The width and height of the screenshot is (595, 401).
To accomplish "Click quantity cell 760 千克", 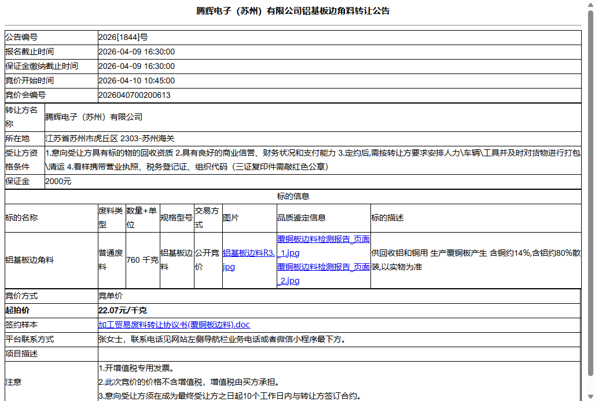I will pyautogui.click(x=142, y=260).
